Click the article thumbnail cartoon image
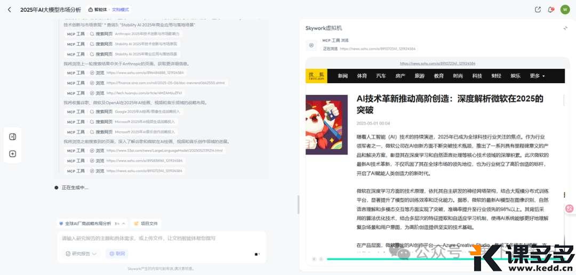 click(326, 125)
